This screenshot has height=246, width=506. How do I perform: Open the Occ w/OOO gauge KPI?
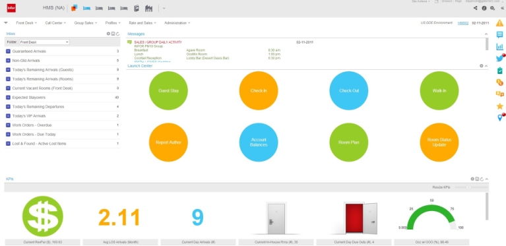431,220
